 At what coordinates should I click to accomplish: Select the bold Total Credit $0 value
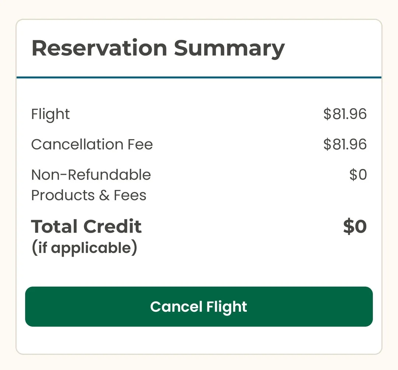(355, 226)
